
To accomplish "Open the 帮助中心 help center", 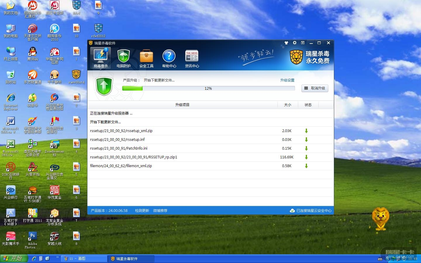I will coord(169,58).
